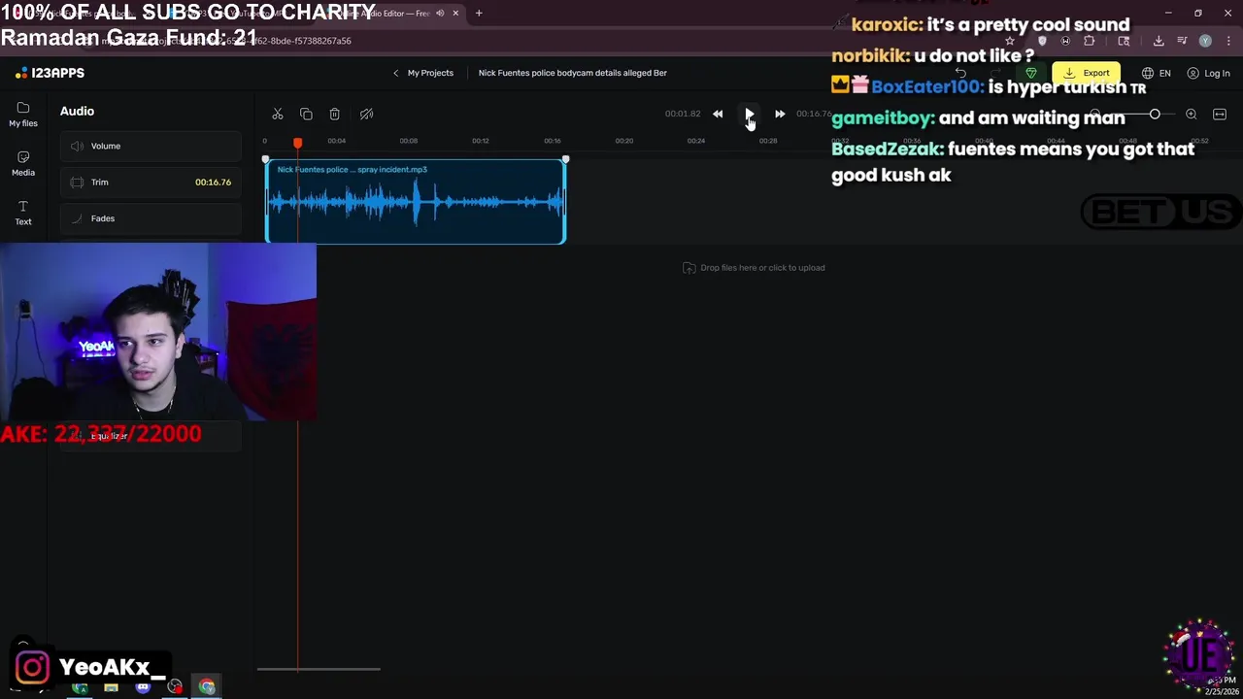Click the red playhead marker

coord(298,143)
